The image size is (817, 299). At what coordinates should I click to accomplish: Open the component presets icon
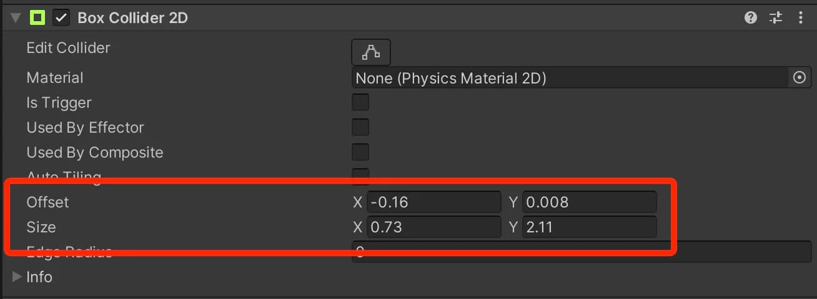[x=776, y=18]
